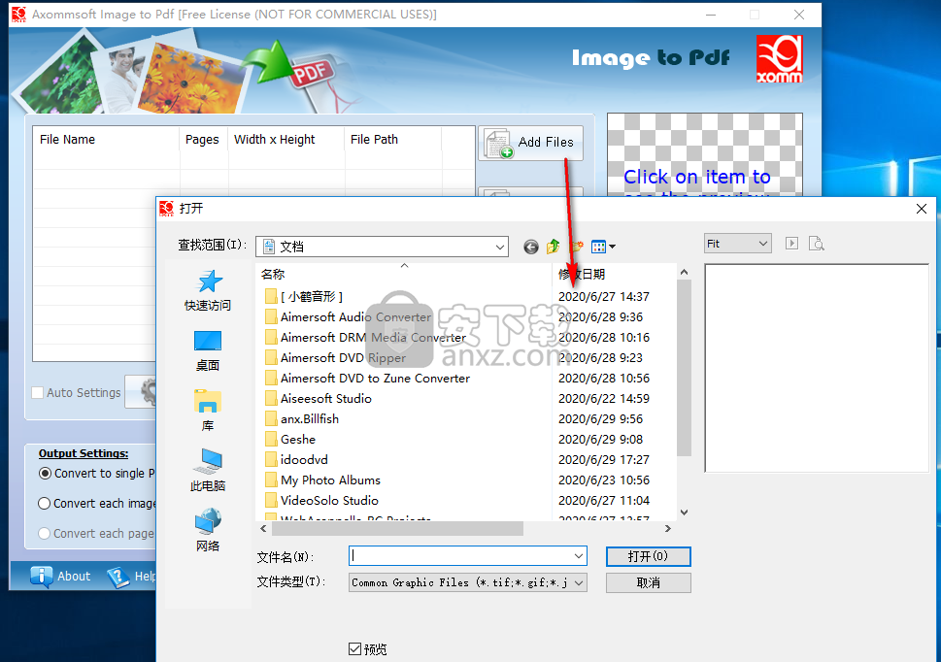This screenshot has width=941, height=662.
Task: Open the 文件类型 file type dropdown
Action: [x=468, y=582]
